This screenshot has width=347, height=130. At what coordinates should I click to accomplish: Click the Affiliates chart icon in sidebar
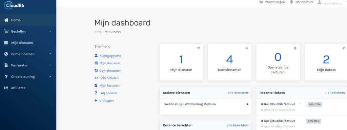6,88
